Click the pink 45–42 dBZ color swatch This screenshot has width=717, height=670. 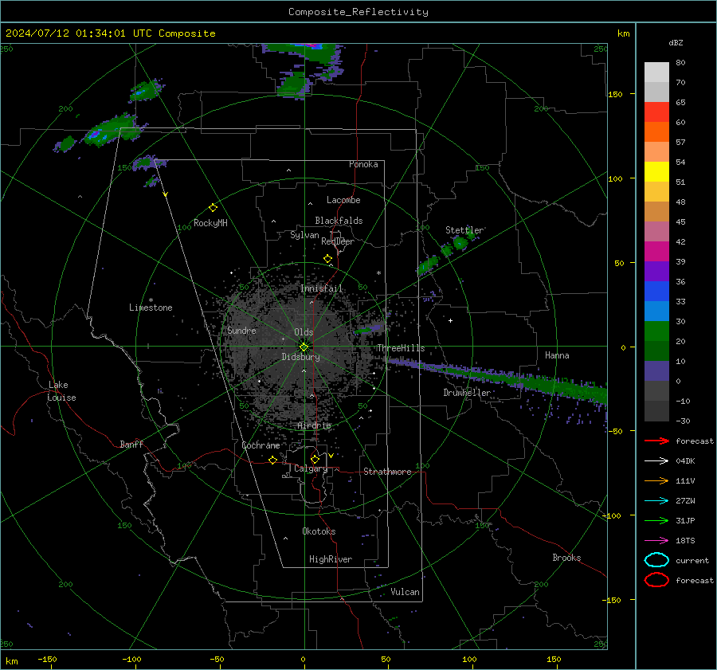(656, 232)
